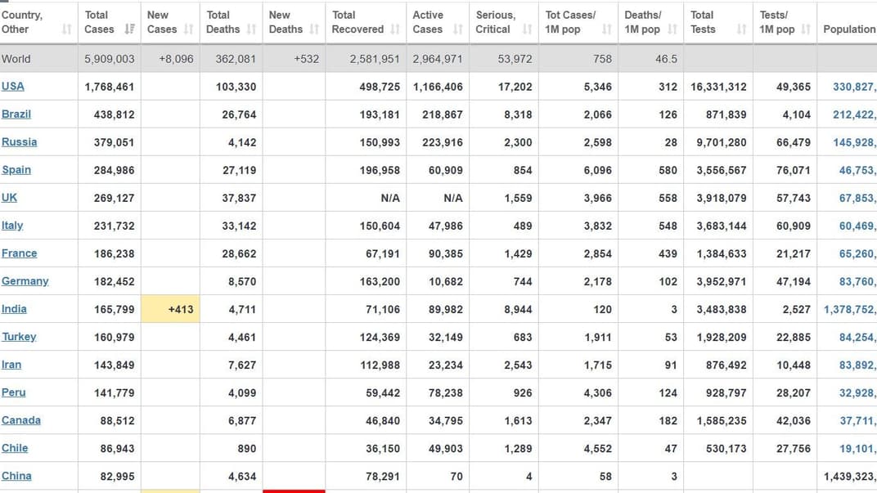Viewport: 877px width, 493px height.
Task: Sort table using New Cases sort icon
Action: coord(189,29)
